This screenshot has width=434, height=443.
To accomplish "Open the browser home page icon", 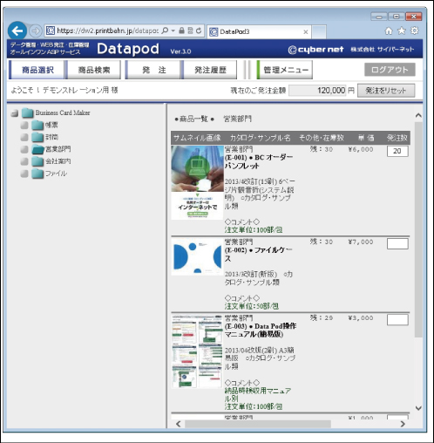I will (x=389, y=31).
